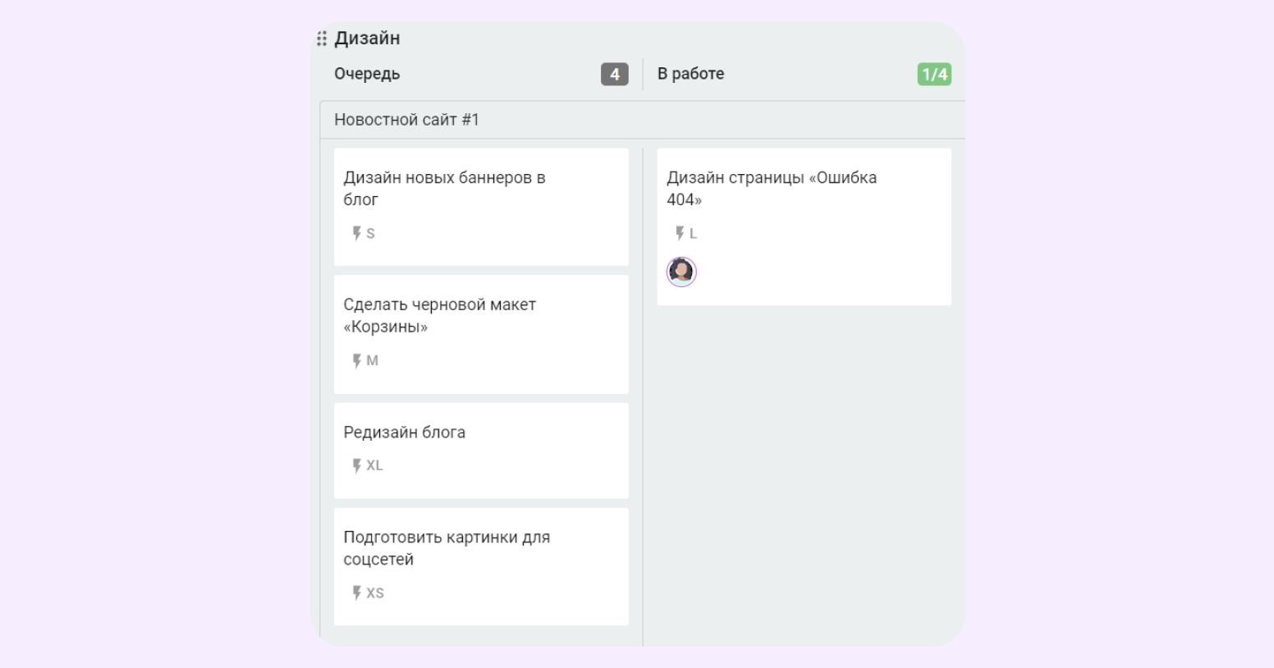
Task: Select the В работе column header
Action: click(690, 74)
